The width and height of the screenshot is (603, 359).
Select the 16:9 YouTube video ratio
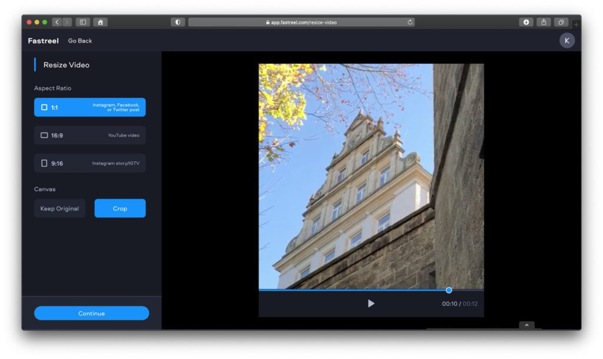coord(90,135)
